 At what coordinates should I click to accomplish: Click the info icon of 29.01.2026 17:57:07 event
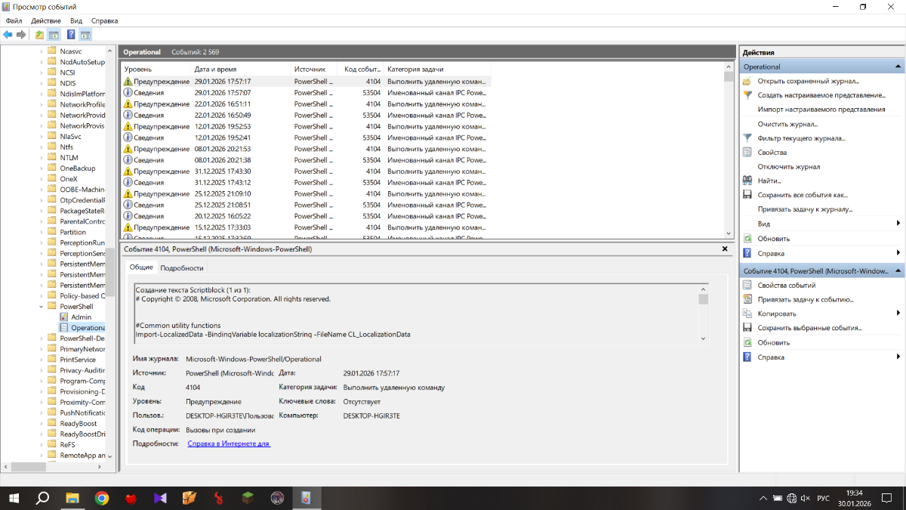pyautogui.click(x=128, y=92)
